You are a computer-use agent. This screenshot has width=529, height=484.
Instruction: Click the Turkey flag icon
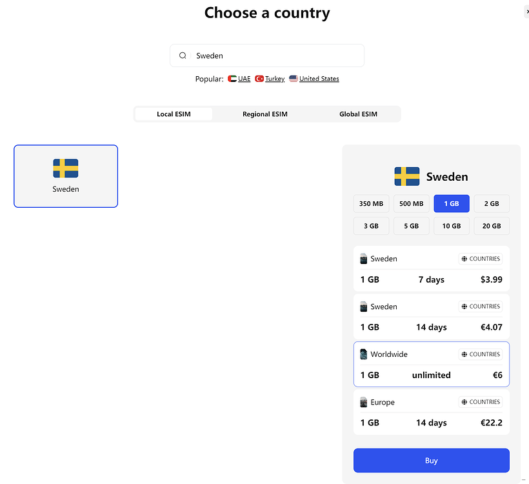coord(259,79)
